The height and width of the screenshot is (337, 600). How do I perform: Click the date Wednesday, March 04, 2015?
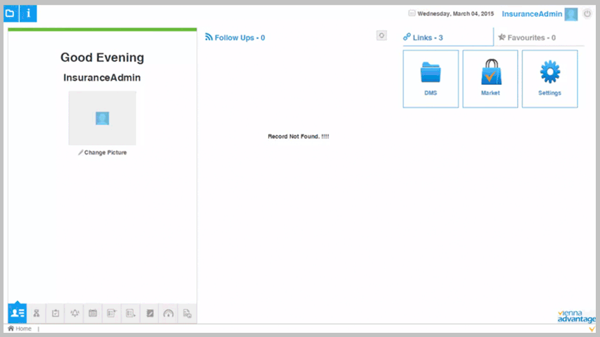(455, 14)
